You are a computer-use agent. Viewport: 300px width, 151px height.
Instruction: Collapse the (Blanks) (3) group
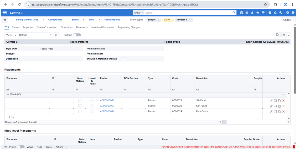pos(8,94)
